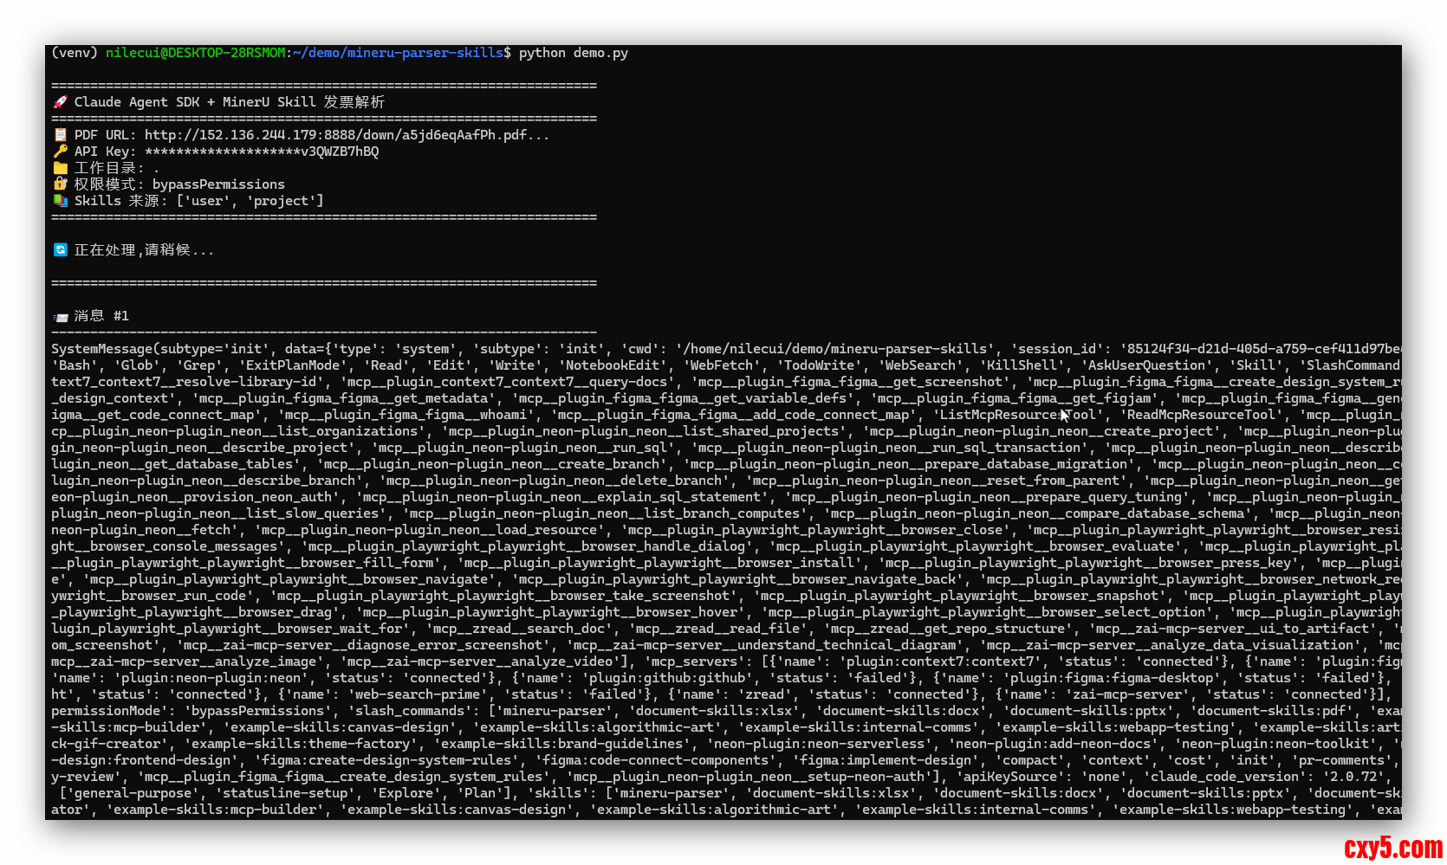
Task: Click the '消息 #1' heading
Action: coord(101,316)
